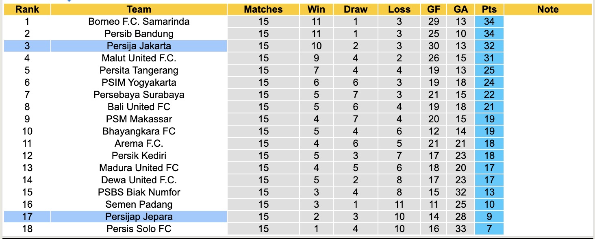Open the PSM Makassar team entry
This screenshot has height=239, width=595.
coord(139,119)
